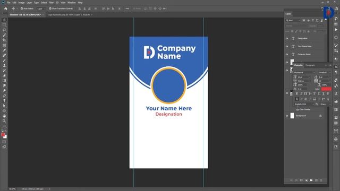Select the Path Selection tool
The height and width of the screenshot is (191, 340).
point(4,106)
